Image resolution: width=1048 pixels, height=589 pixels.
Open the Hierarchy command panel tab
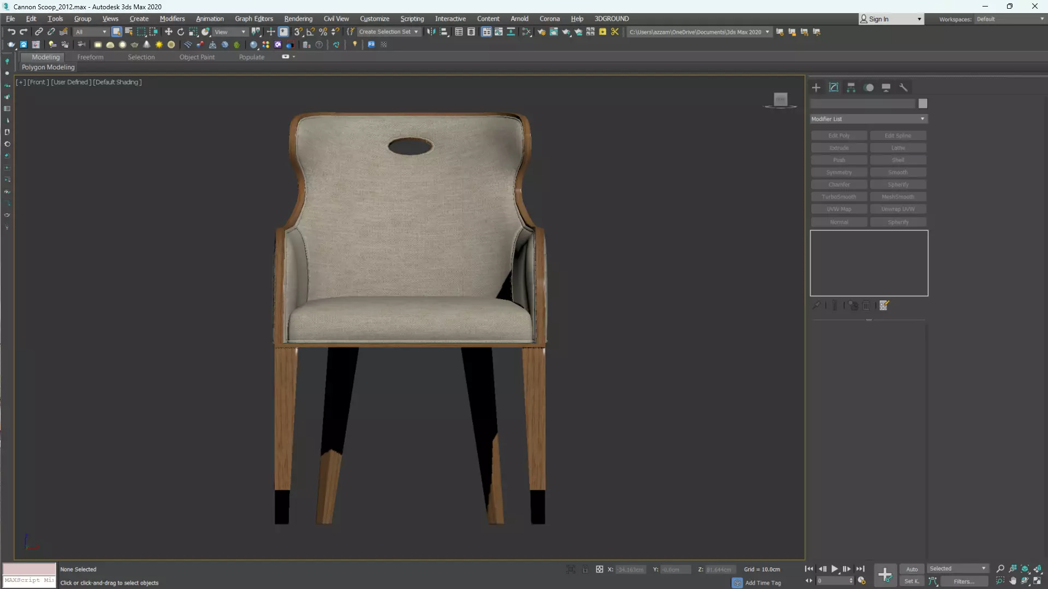(x=851, y=87)
